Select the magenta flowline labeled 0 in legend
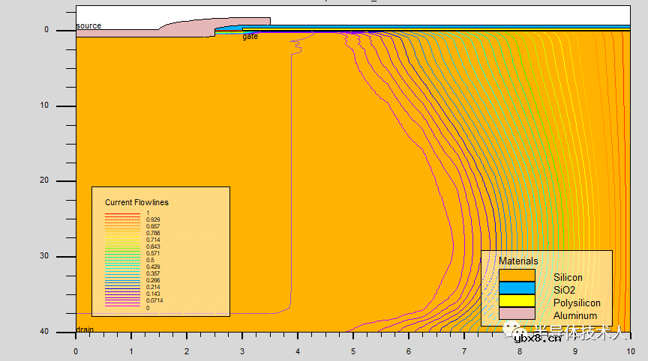Image resolution: width=648 pixels, height=361 pixels. (x=122, y=307)
